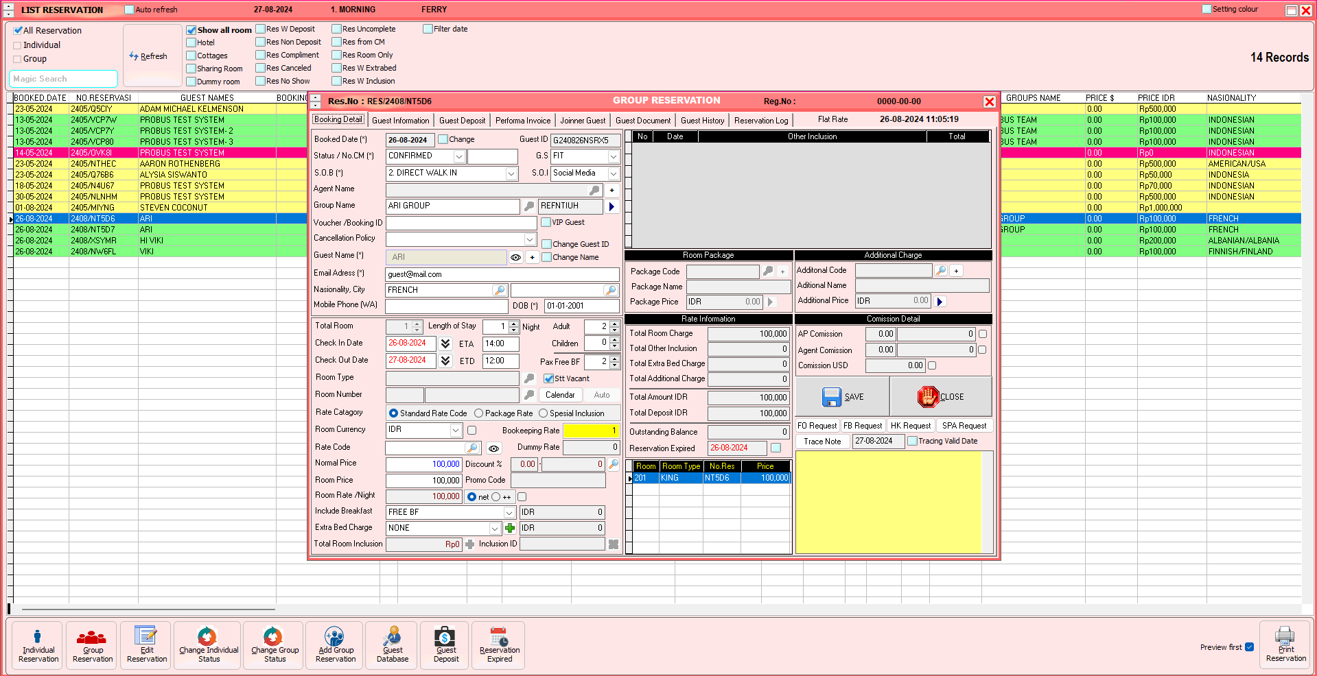Image resolution: width=1317 pixels, height=676 pixels.
Task: Click the yellow Bookeeping Rate field
Action: [x=591, y=431]
